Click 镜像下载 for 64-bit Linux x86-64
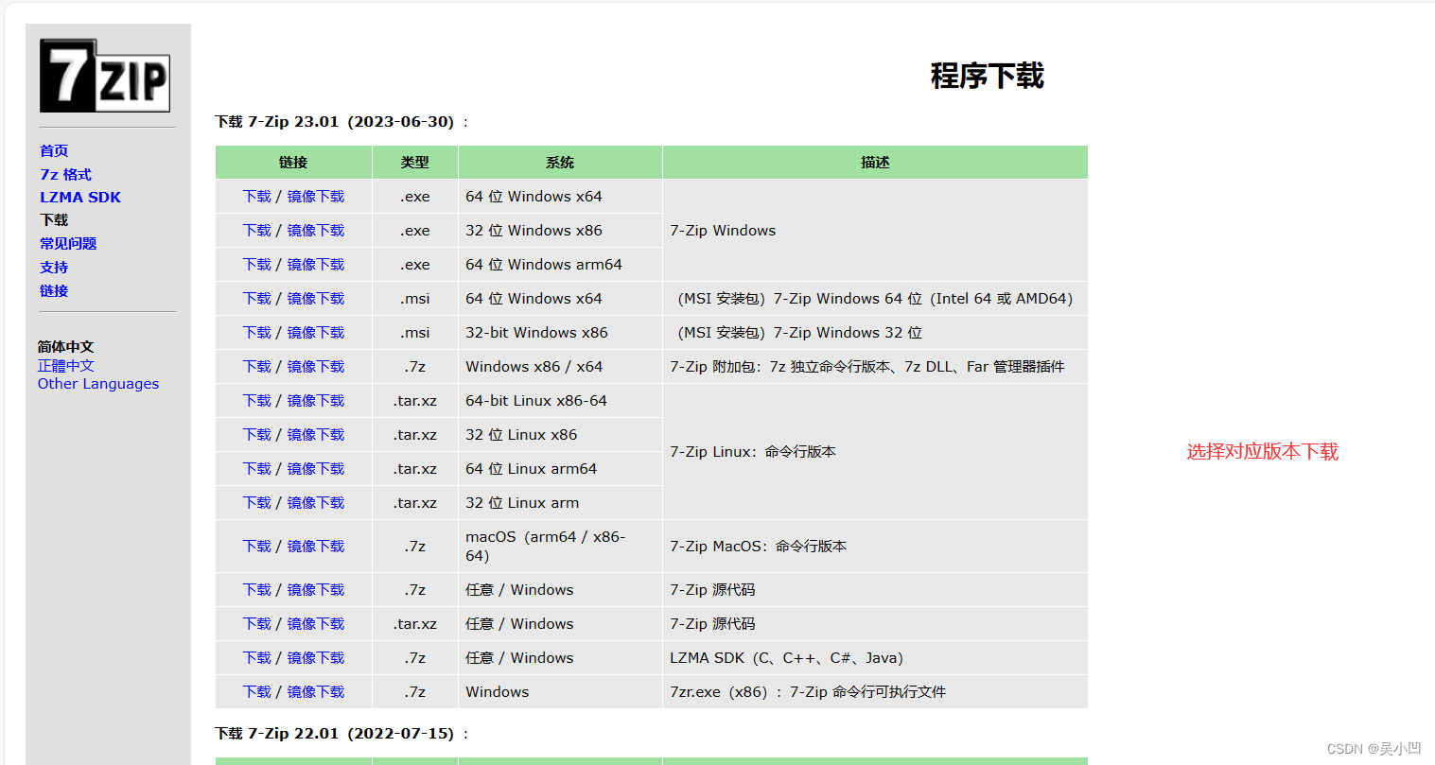The image size is (1435, 765). [x=316, y=400]
